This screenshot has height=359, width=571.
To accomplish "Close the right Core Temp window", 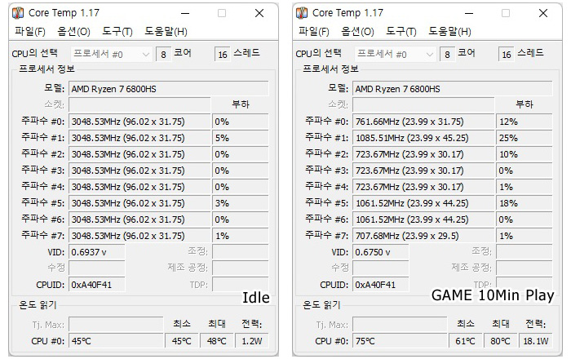I will [543, 13].
